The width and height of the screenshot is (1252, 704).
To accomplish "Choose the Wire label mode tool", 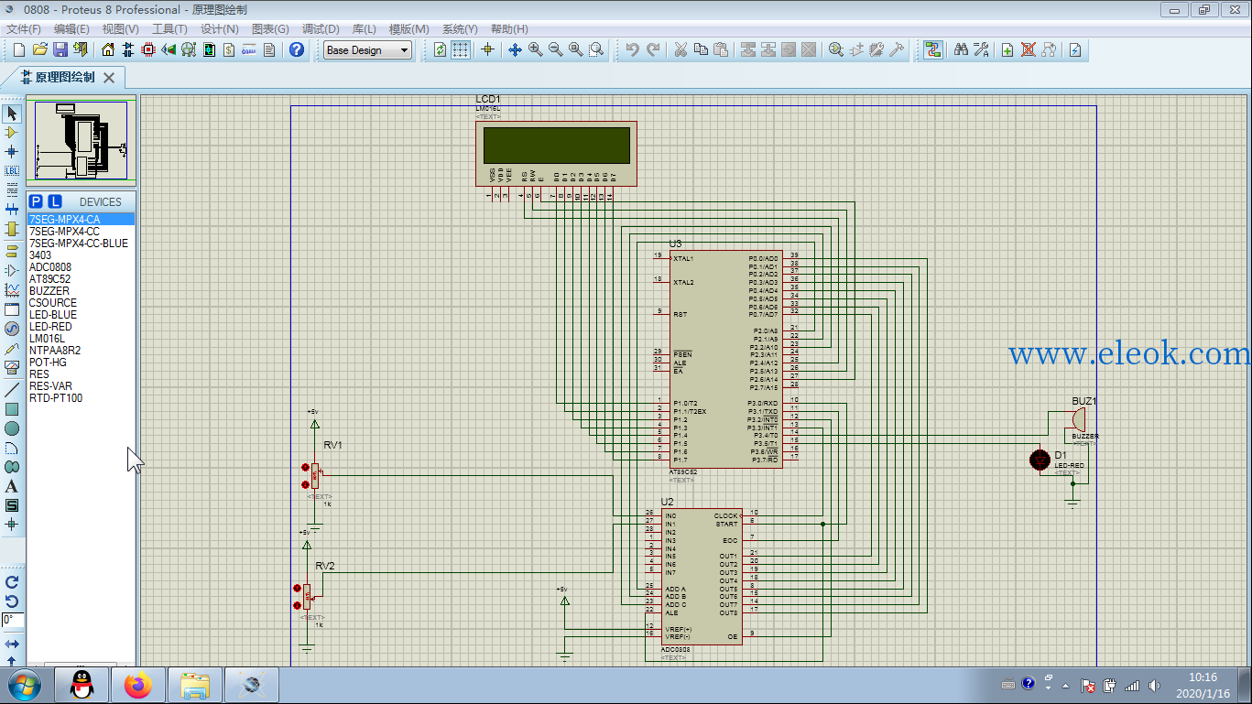I will tap(12, 170).
